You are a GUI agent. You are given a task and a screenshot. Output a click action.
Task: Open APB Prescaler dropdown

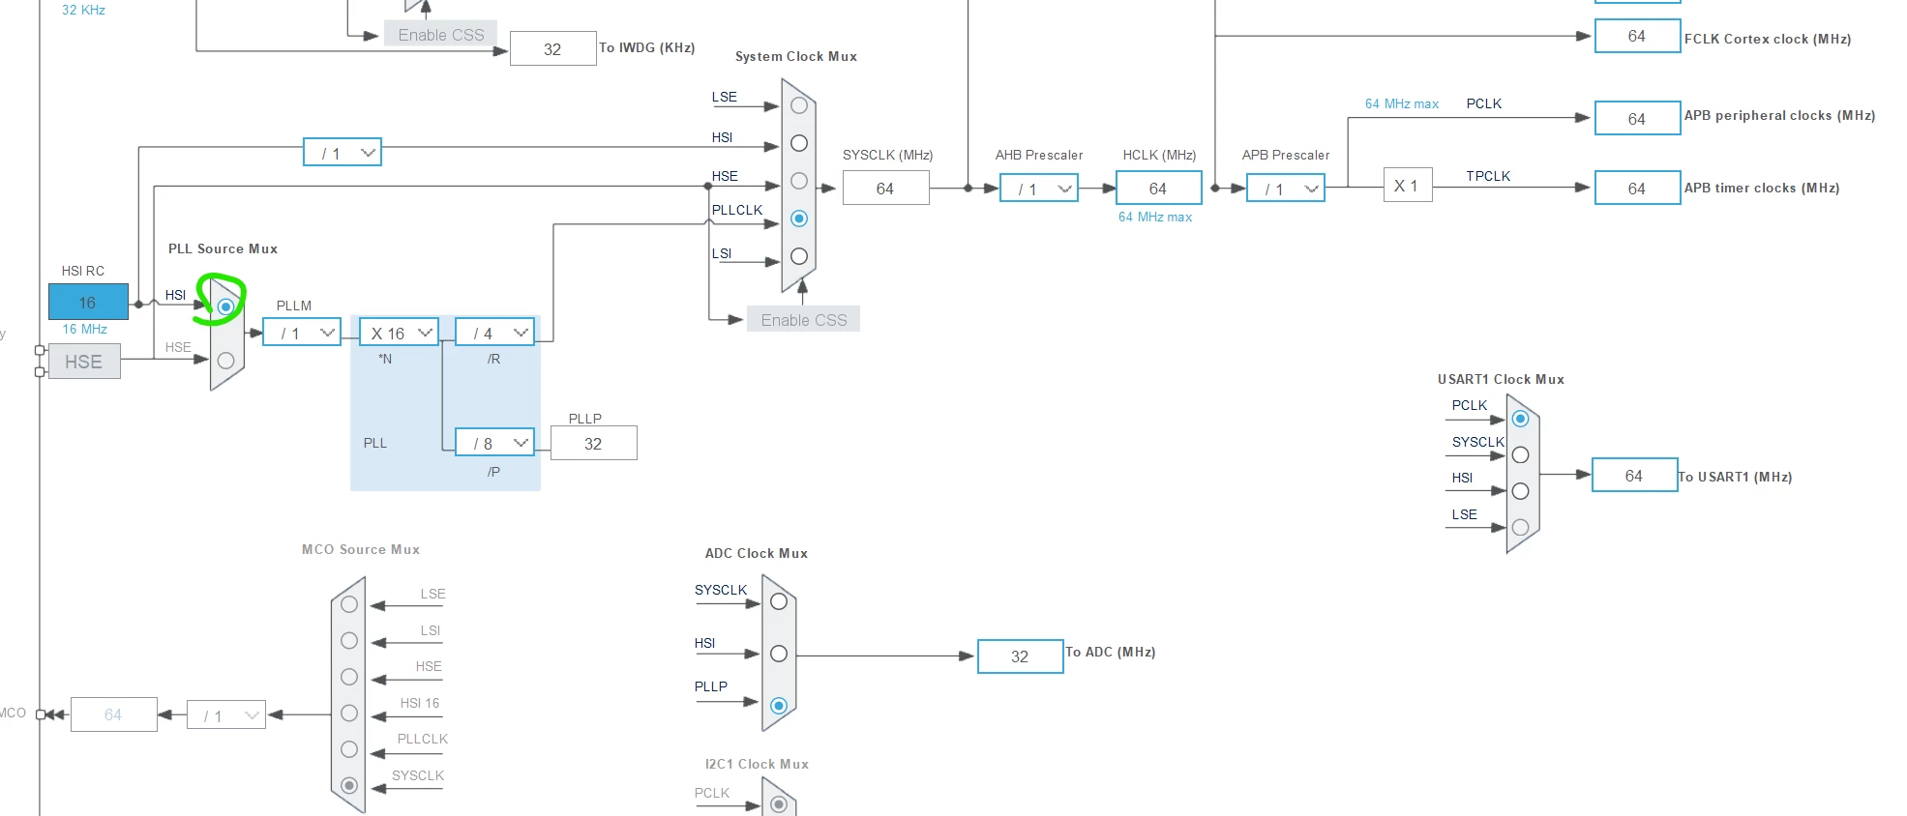(1286, 189)
